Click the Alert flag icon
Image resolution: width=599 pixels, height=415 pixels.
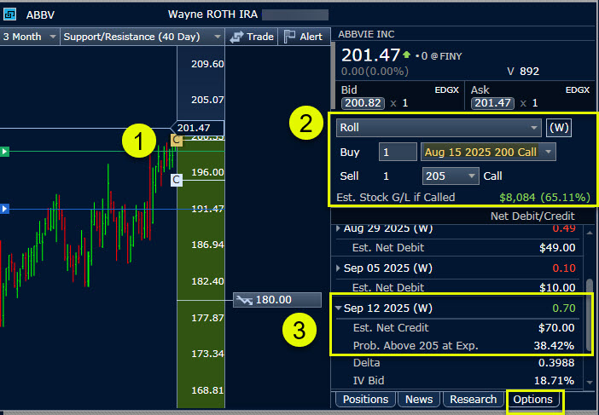tap(290, 37)
